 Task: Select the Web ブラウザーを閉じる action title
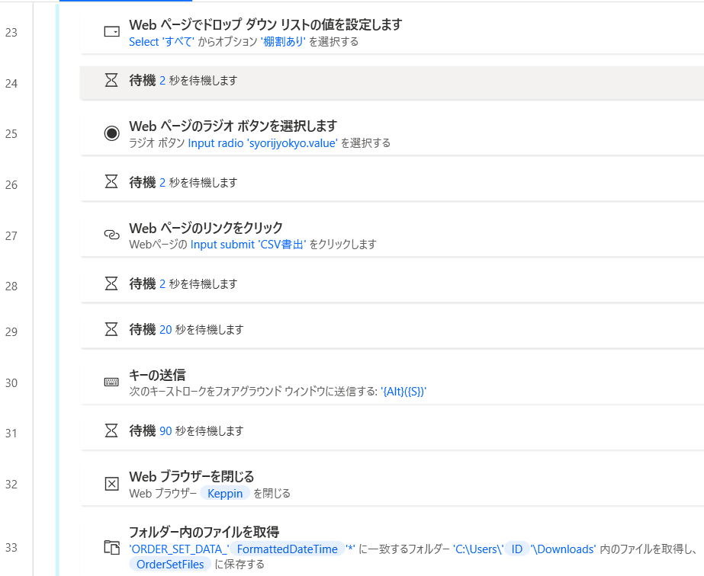191,476
